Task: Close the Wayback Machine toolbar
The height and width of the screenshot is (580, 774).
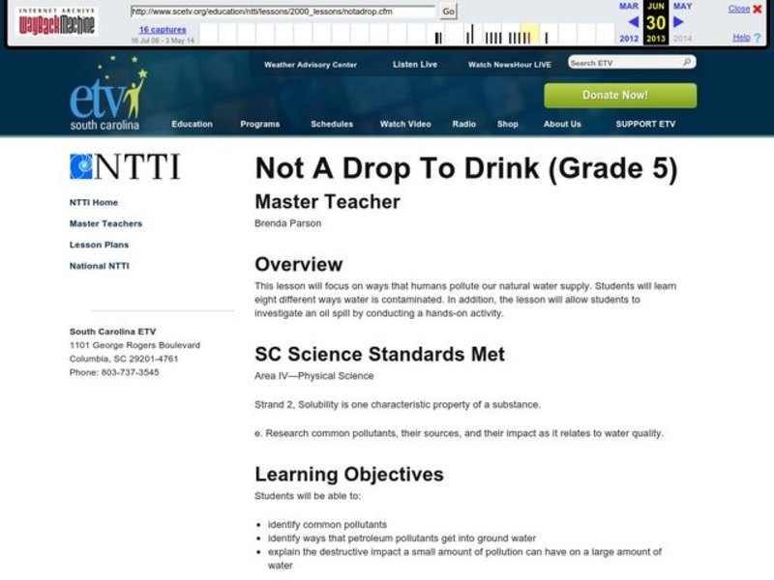Action: coord(738,8)
